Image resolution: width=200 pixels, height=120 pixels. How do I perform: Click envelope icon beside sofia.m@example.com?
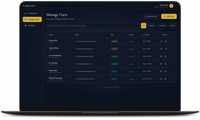coord(76,56)
